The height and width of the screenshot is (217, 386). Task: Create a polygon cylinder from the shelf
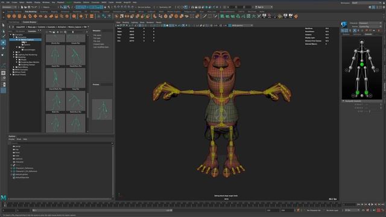pyautogui.click(x=19, y=16)
